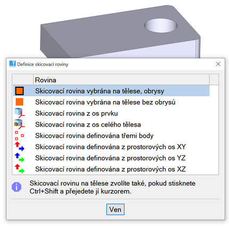Click the whole-solid axes cube icon
229x226 pixels.
coord(19,124)
